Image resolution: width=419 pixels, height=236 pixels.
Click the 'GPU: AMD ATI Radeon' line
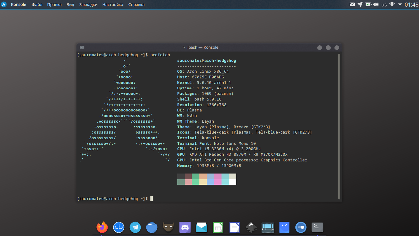(x=232, y=154)
